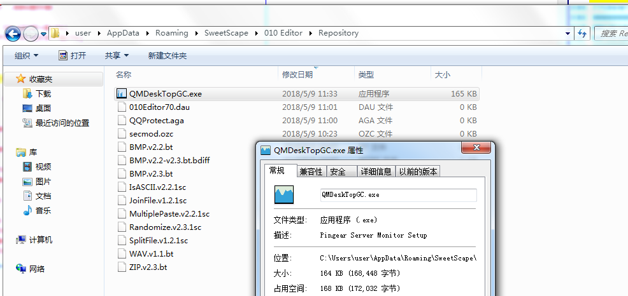The width and height of the screenshot is (628, 296).
Task: Open 视频 (Videos) library
Action: point(43,167)
